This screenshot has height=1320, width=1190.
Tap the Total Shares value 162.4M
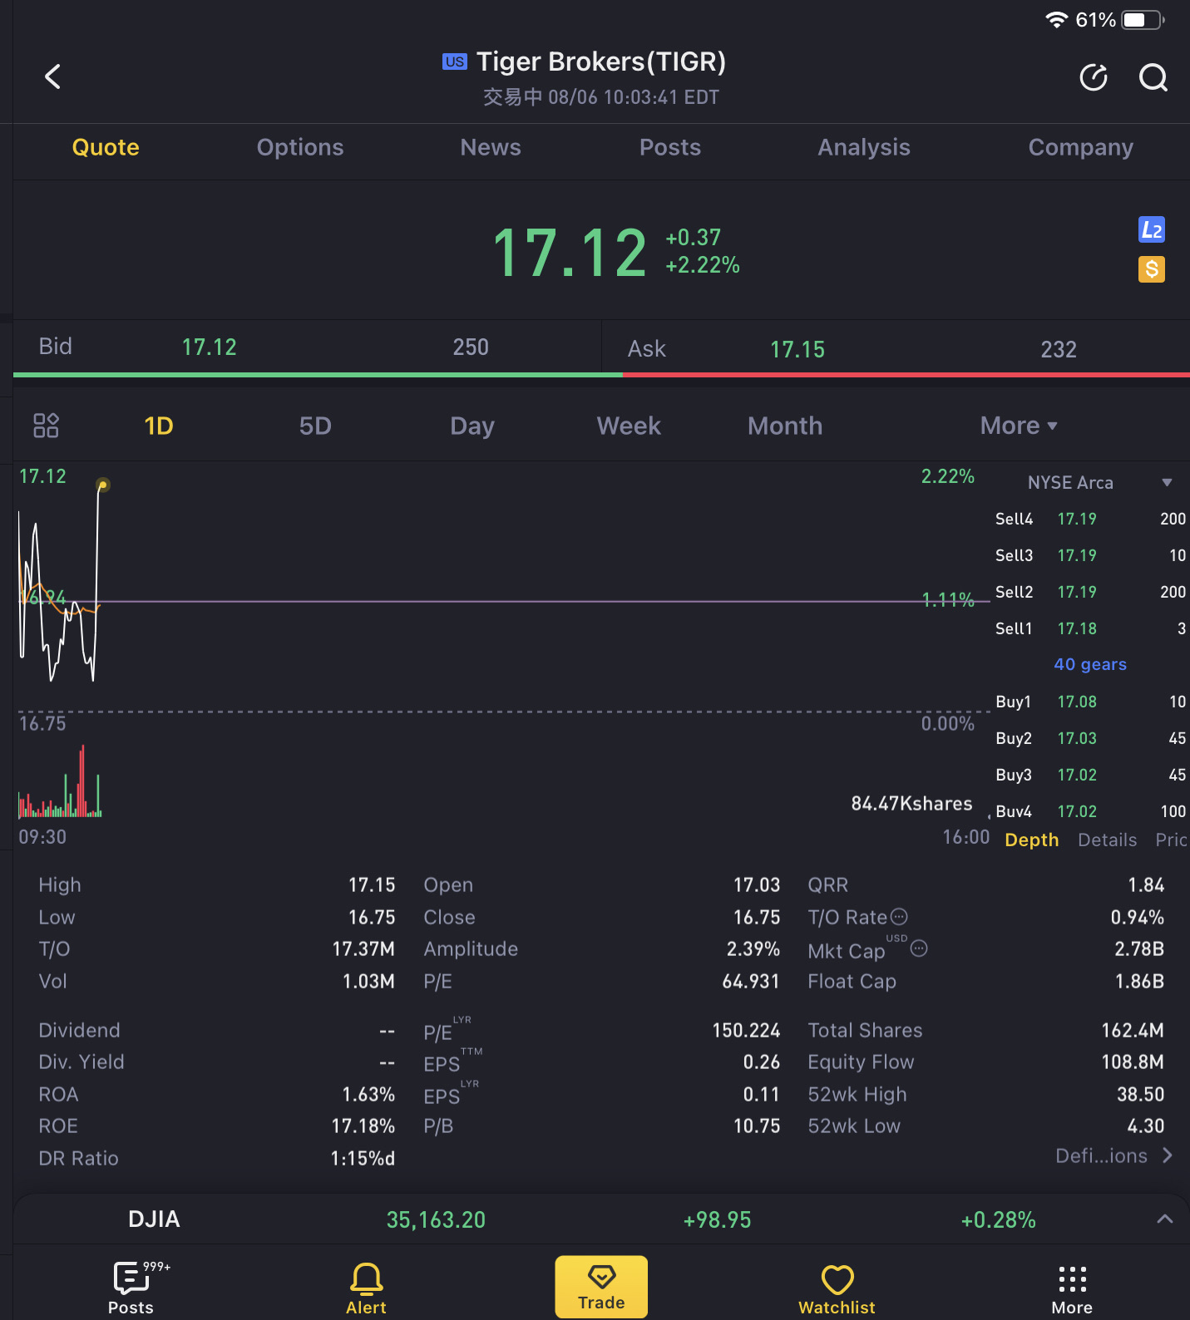coord(1133,1031)
